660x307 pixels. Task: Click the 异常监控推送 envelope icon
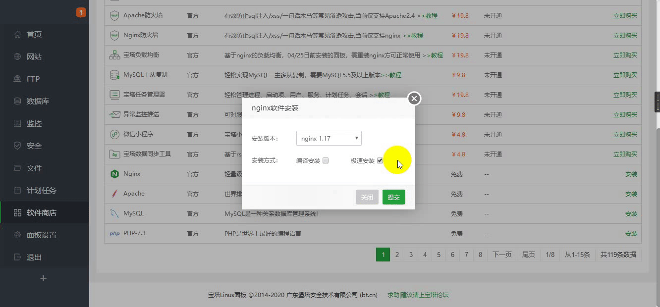[114, 114]
